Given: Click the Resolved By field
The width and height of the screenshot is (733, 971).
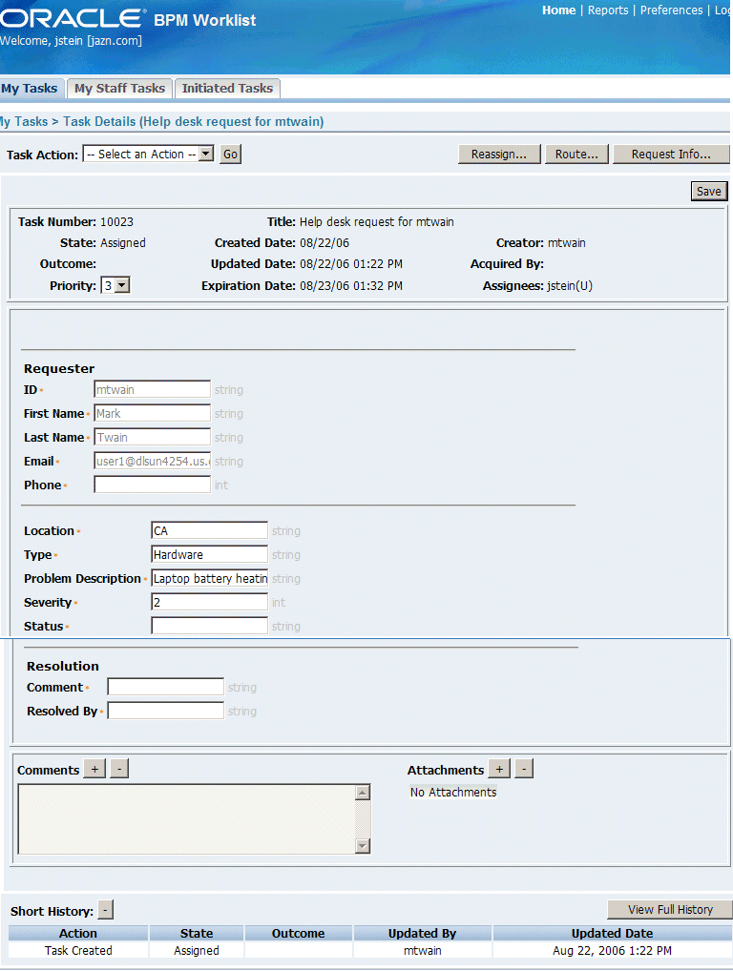Looking at the screenshot, I should click(x=165, y=711).
